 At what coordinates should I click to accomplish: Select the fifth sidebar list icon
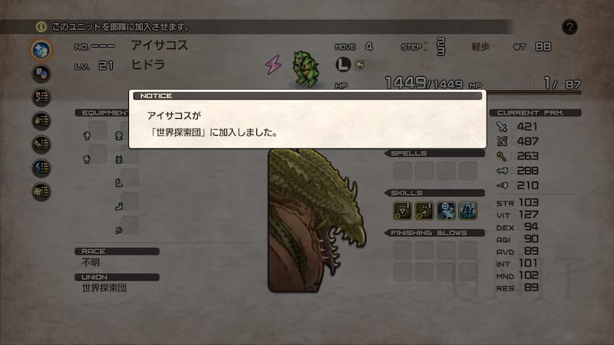(x=41, y=144)
